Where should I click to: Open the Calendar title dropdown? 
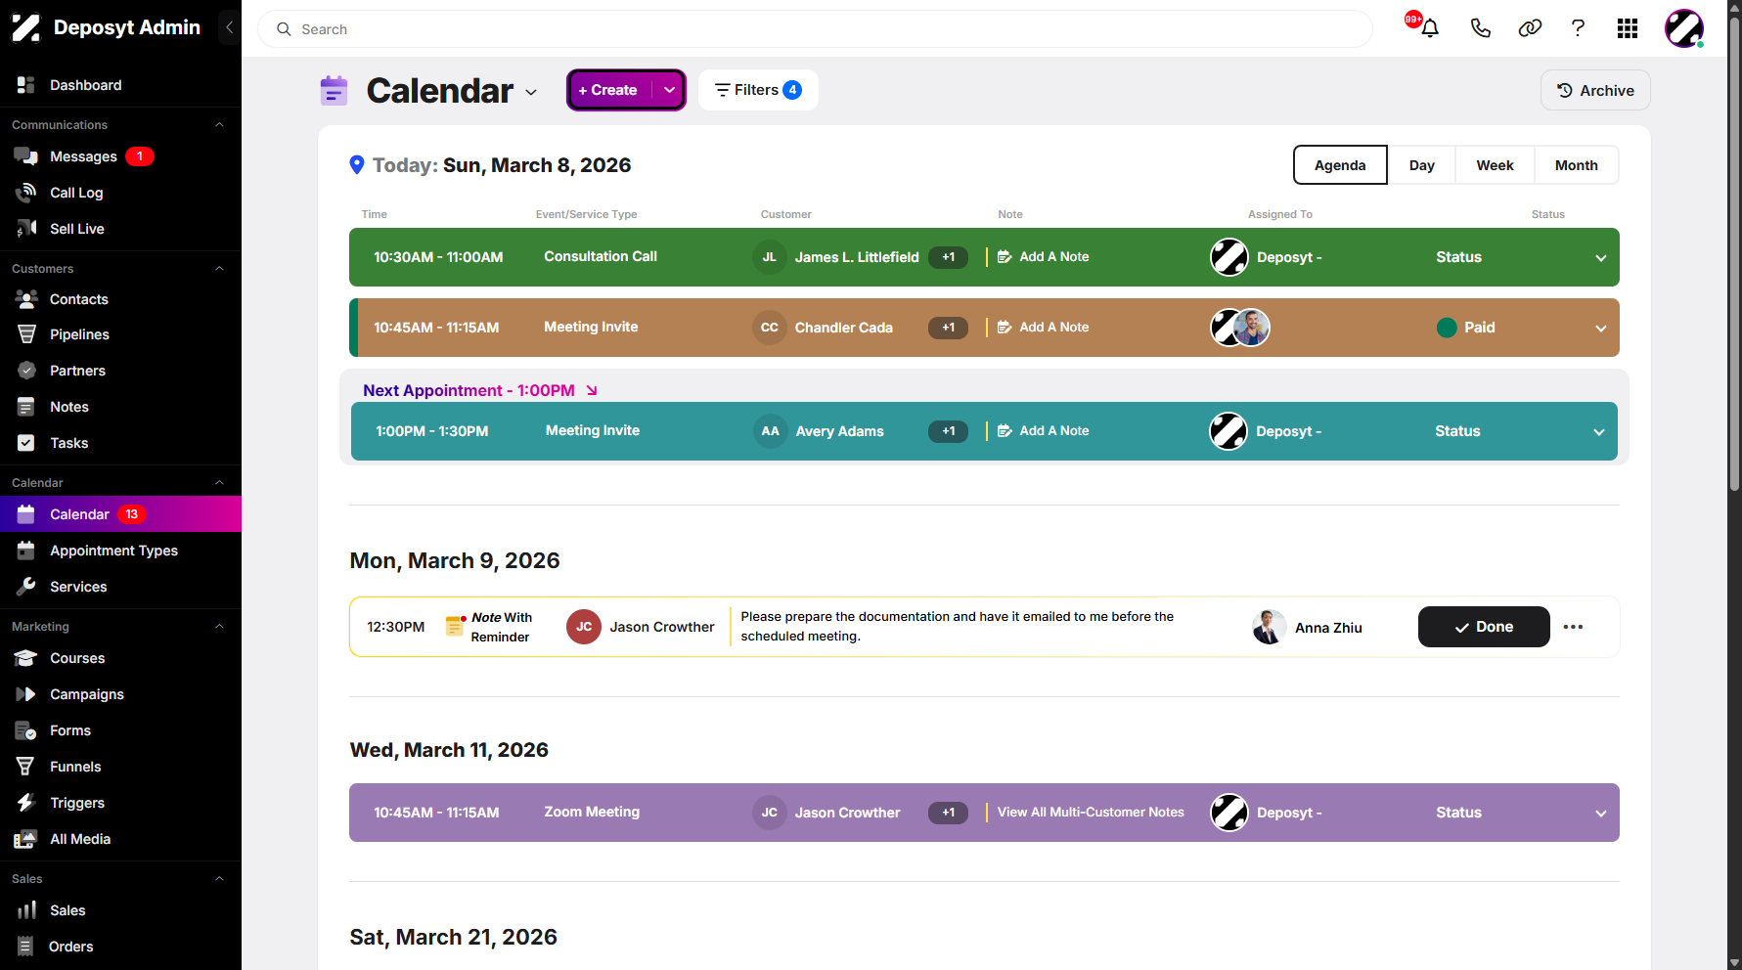click(x=531, y=92)
